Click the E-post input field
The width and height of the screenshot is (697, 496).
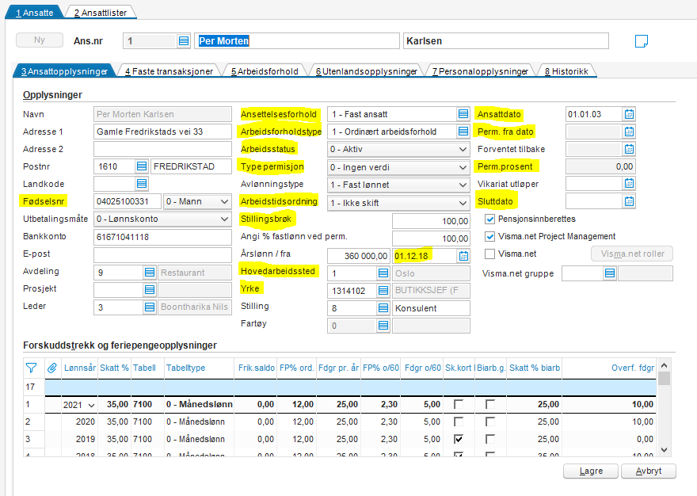click(x=162, y=255)
